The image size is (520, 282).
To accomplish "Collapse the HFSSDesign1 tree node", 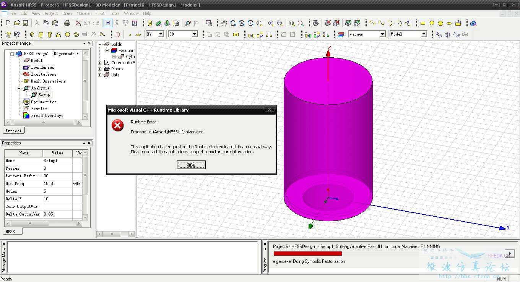I will point(12,54).
